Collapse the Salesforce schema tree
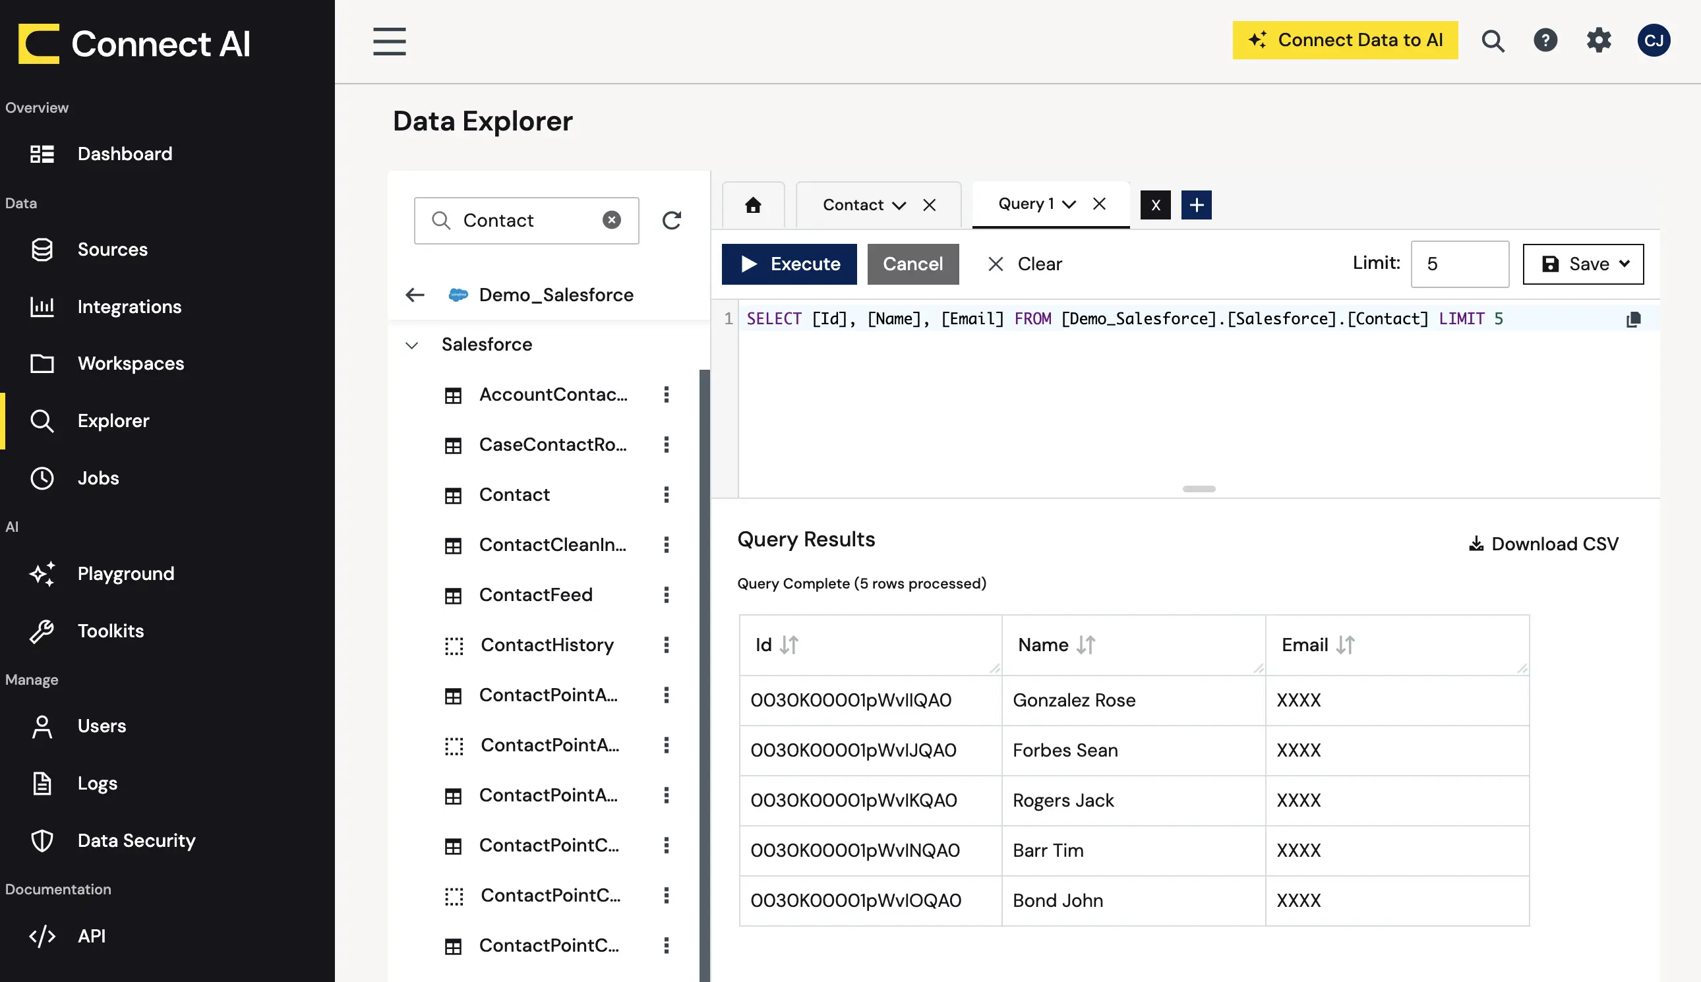Viewport: 1701px width, 982px height. pos(411,345)
